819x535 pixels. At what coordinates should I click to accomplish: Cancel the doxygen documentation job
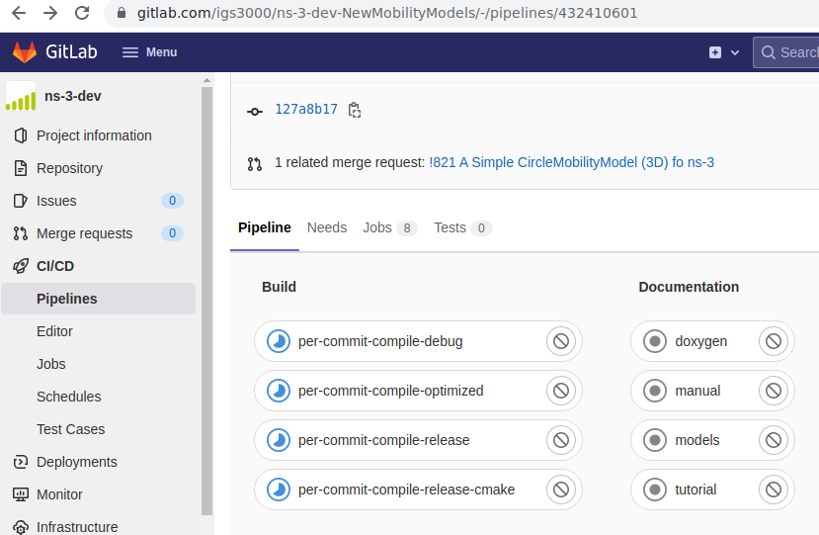coord(774,341)
